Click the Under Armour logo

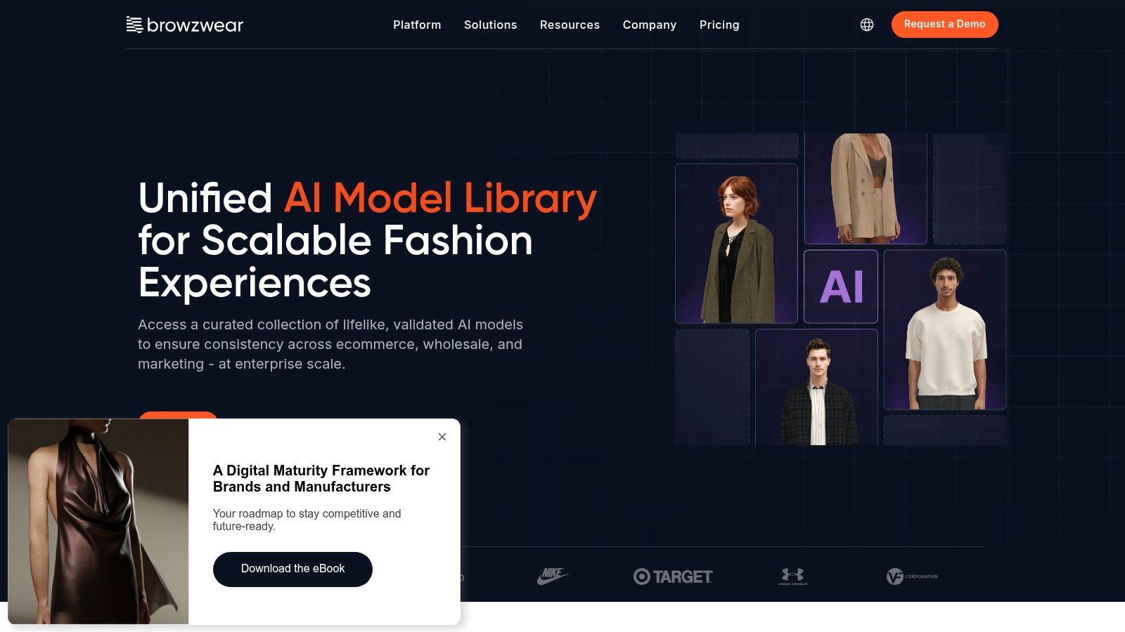[x=792, y=577]
